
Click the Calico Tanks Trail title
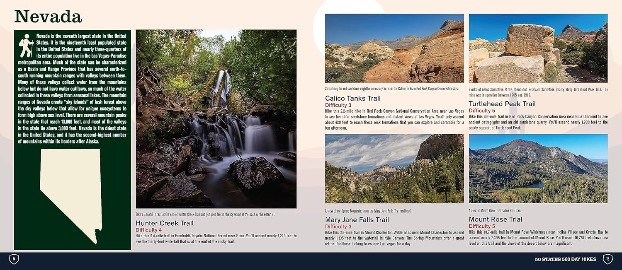tap(353, 99)
